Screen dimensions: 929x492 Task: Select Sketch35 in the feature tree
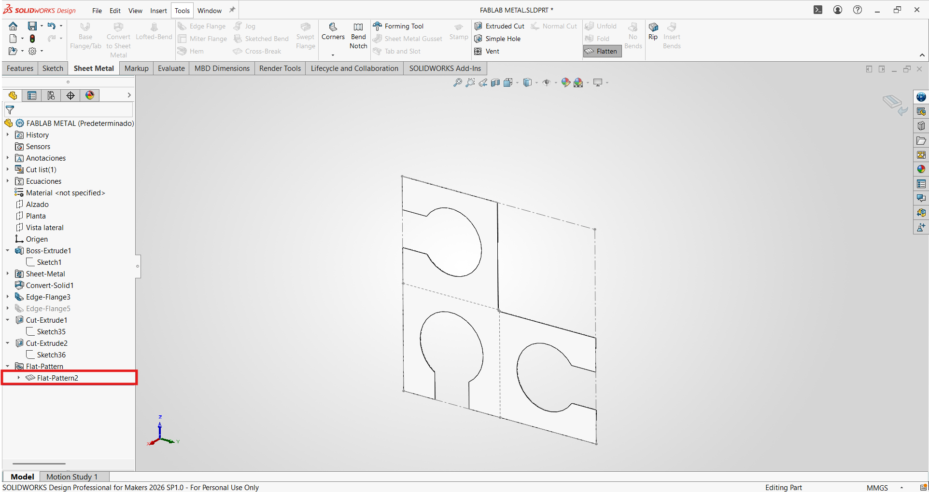pos(51,331)
